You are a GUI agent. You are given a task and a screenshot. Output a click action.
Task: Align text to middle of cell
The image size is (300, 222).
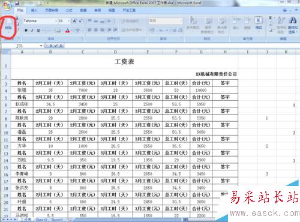[x=96, y=21]
